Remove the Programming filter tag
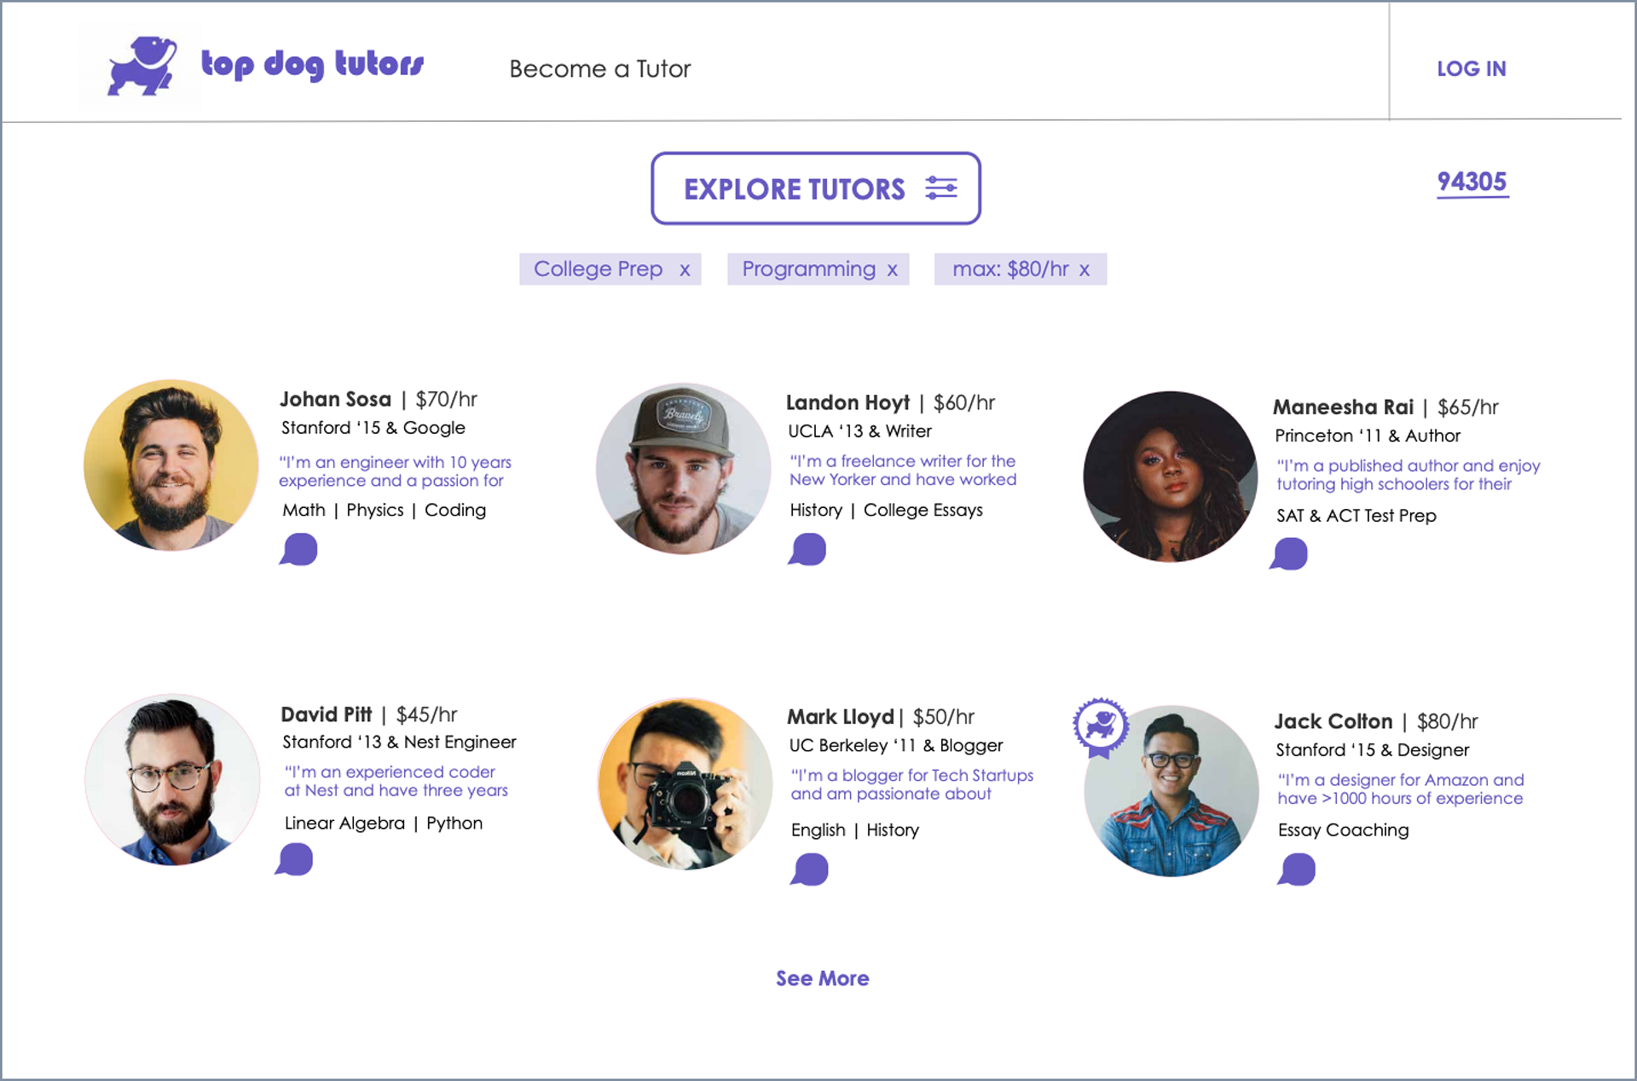The height and width of the screenshot is (1081, 1637). click(x=892, y=270)
